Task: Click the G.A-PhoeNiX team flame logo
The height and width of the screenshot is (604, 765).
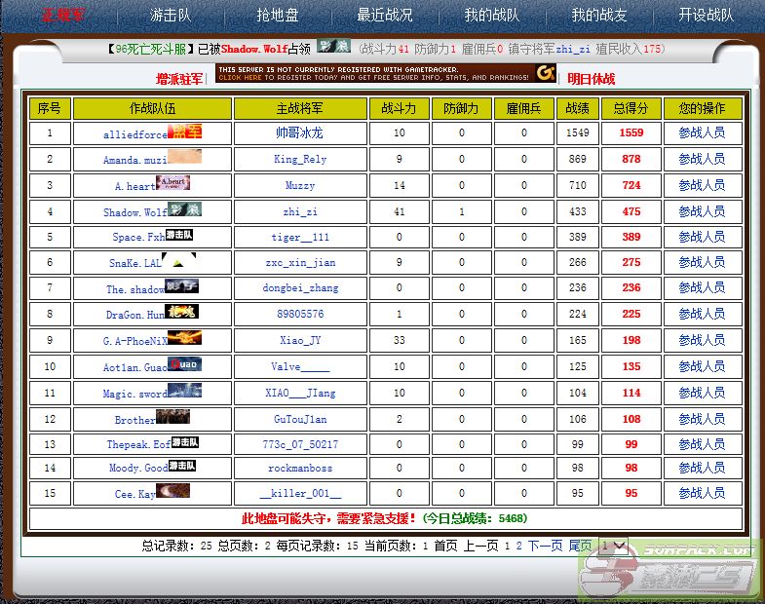Action: pos(184,338)
